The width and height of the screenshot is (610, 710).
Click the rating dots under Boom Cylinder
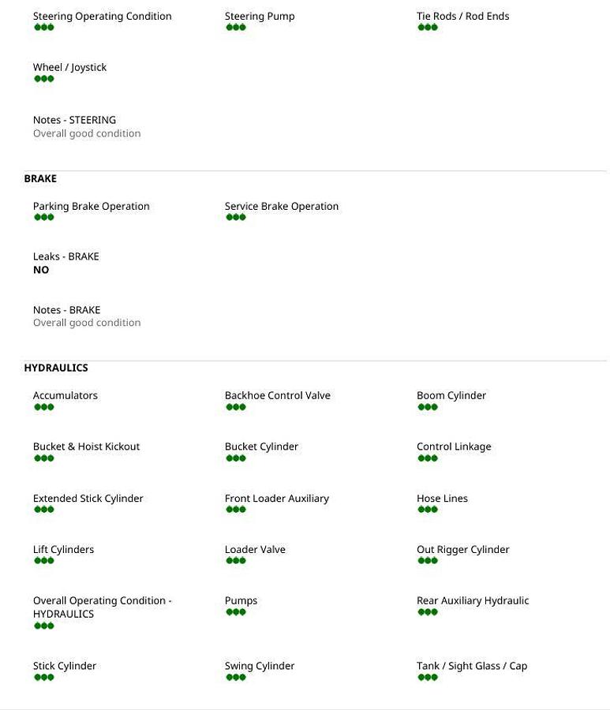click(427, 407)
